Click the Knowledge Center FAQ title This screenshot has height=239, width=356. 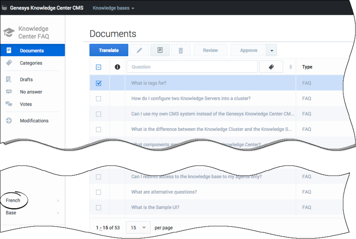[x=34, y=32]
